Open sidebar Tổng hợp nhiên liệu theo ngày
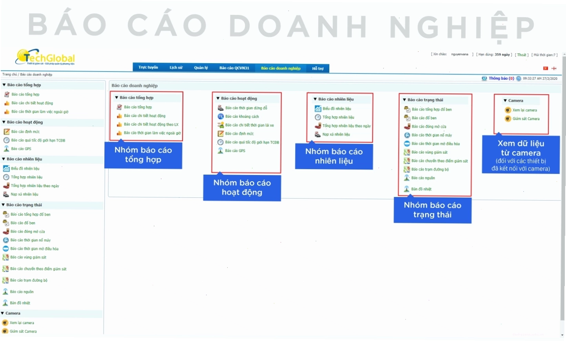Image resolution: width=566 pixels, height=341 pixels. click(x=35, y=186)
